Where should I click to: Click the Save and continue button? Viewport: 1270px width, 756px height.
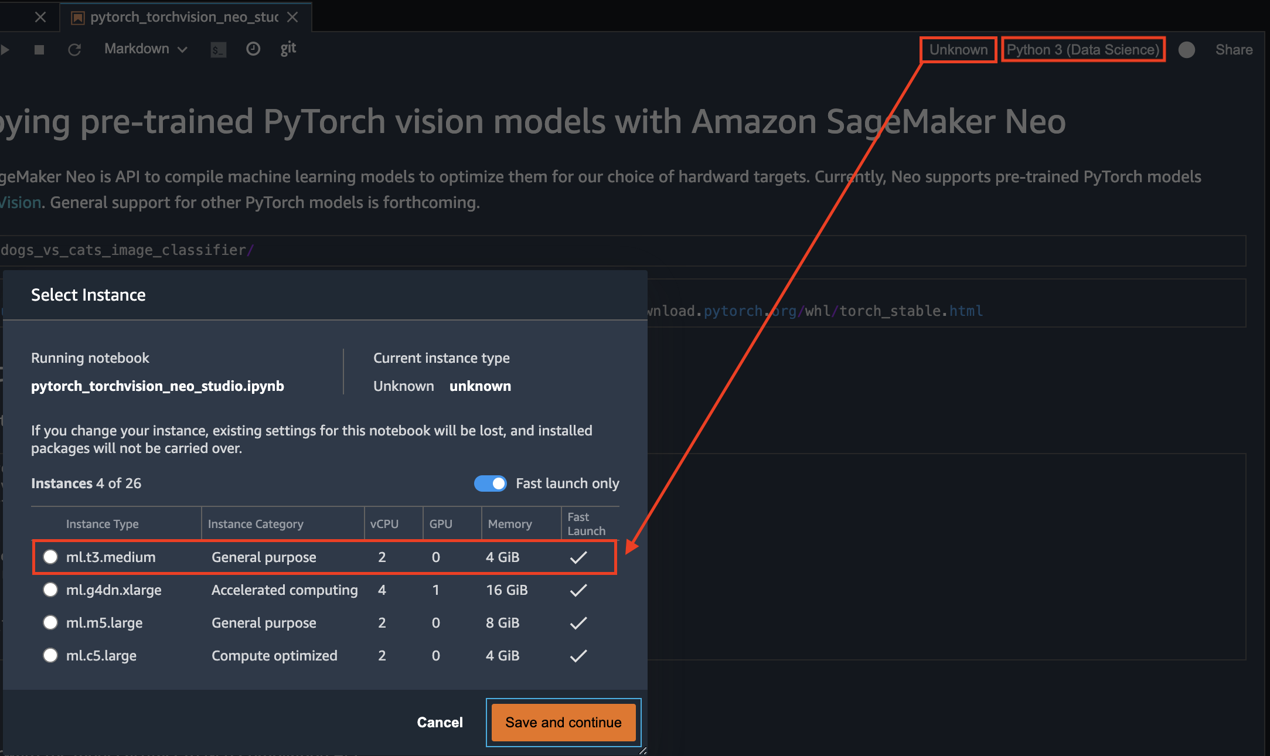pos(563,723)
